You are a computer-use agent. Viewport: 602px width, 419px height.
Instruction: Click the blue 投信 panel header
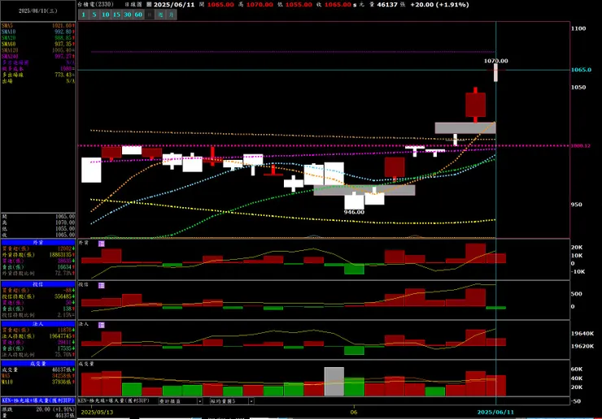click(38, 284)
